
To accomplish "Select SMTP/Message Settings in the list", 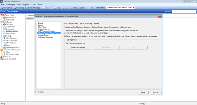I will coord(46,31).
